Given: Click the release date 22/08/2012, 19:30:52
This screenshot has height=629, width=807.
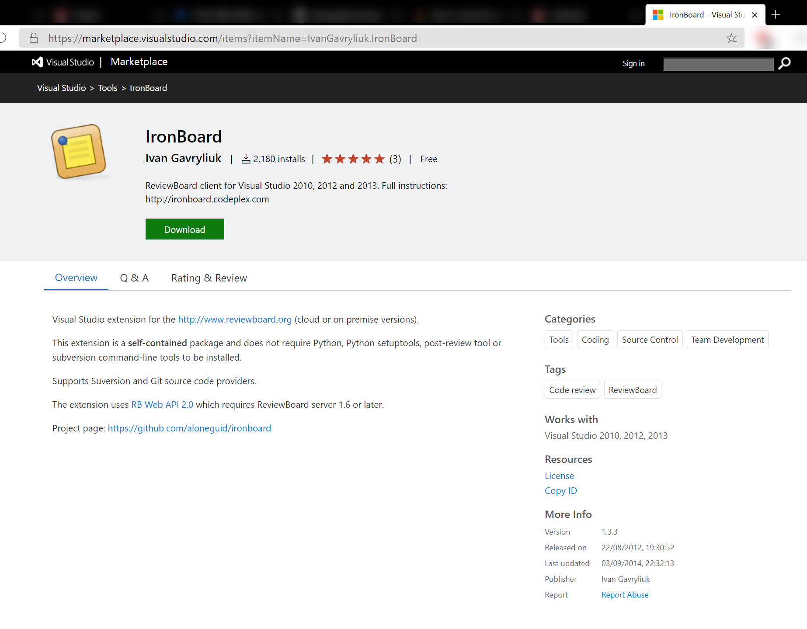Looking at the screenshot, I should pyautogui.click(x=638, y=548).
